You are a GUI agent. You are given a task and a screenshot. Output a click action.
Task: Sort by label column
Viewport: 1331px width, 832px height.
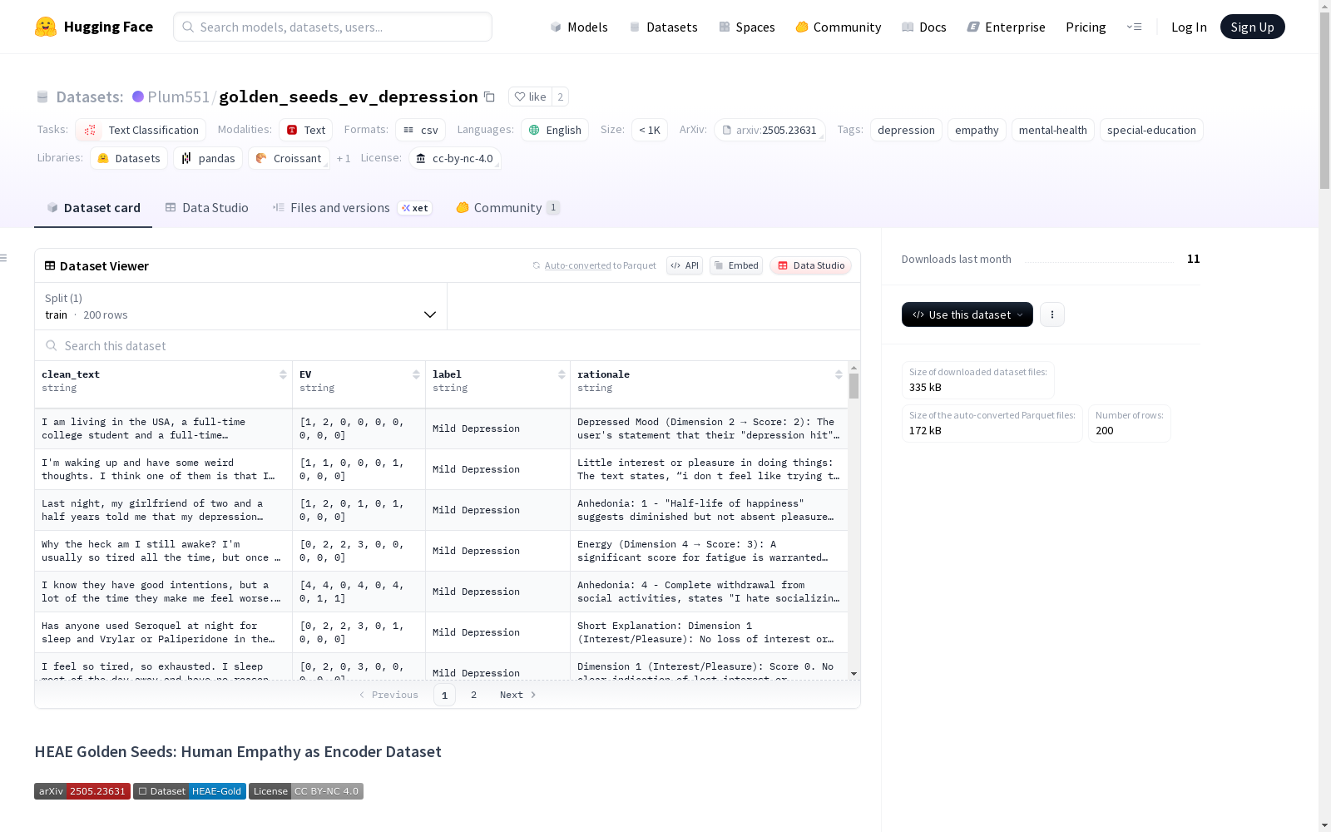point(562,374)
